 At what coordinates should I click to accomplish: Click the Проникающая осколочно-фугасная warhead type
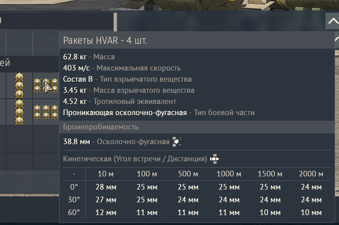[x=125, y=113]
